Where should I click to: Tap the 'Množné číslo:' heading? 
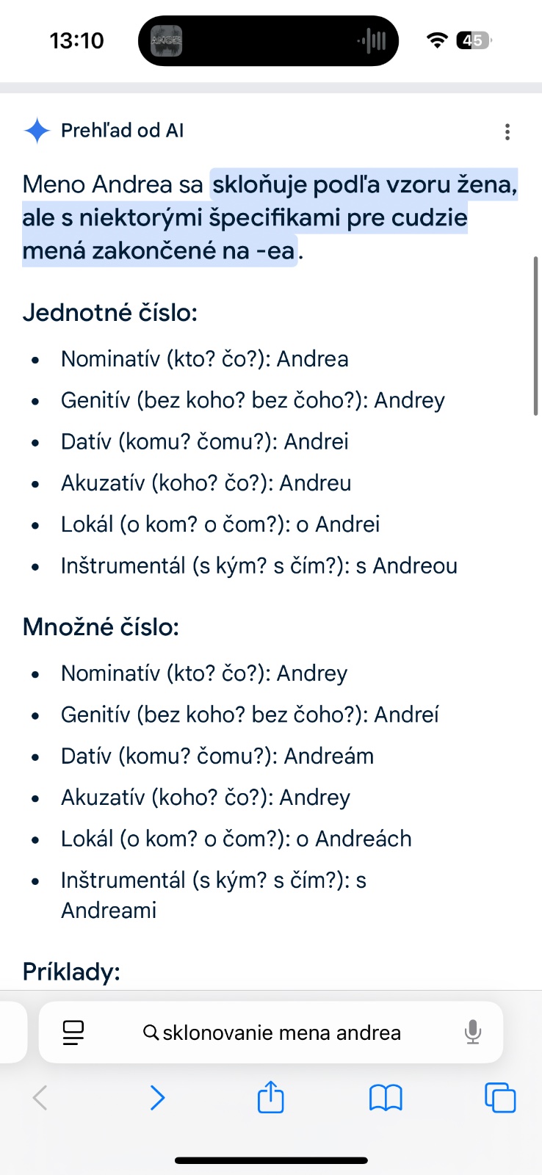coord(101,627)
